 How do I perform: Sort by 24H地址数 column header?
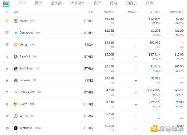[176, 12]
